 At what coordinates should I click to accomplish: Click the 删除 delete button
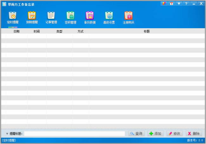[x=194, y=134]
